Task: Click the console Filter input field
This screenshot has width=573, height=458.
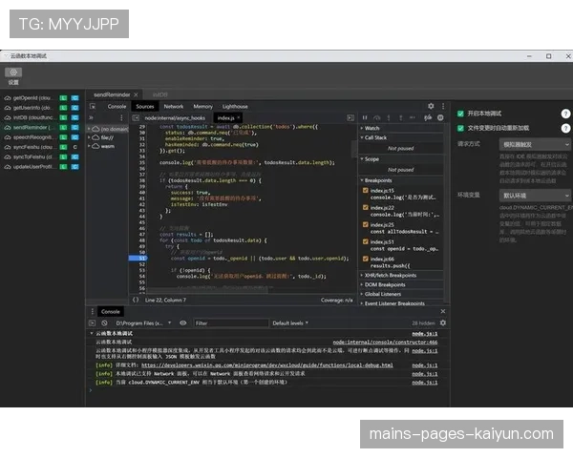Action: pos(231,323)
